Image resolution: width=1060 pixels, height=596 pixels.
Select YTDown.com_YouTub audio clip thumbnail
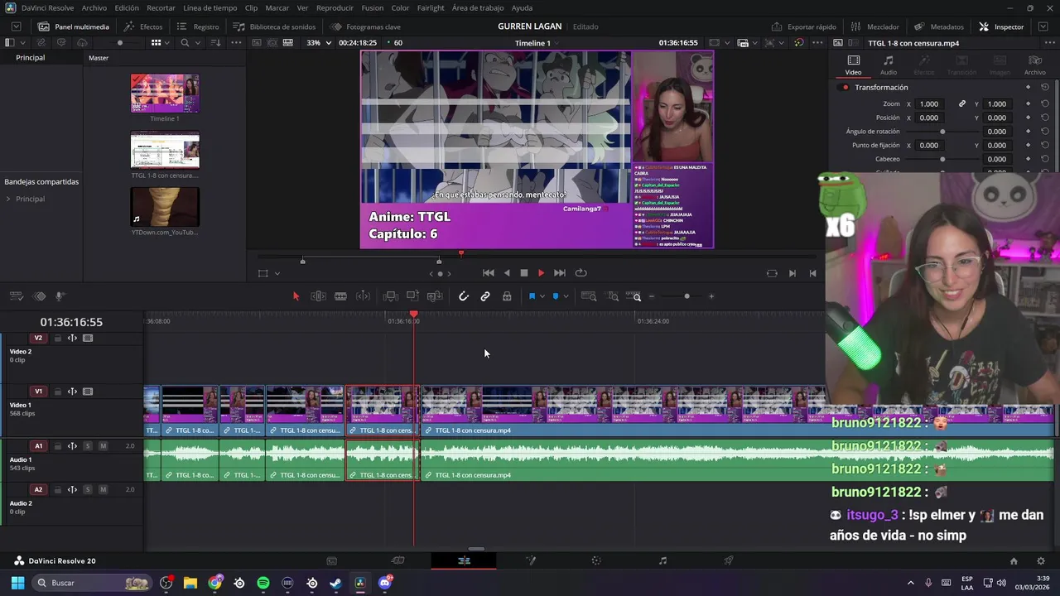[165, 207]
